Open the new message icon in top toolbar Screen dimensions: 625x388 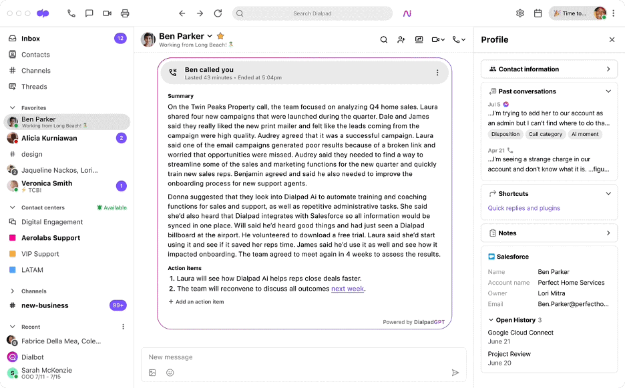[89, 13]
